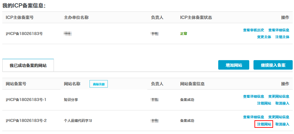The height and width of the screenshot is (134, 294).
Task: Click 变更网站信息 for 知识分享 site
Action: tap(279, 96)
